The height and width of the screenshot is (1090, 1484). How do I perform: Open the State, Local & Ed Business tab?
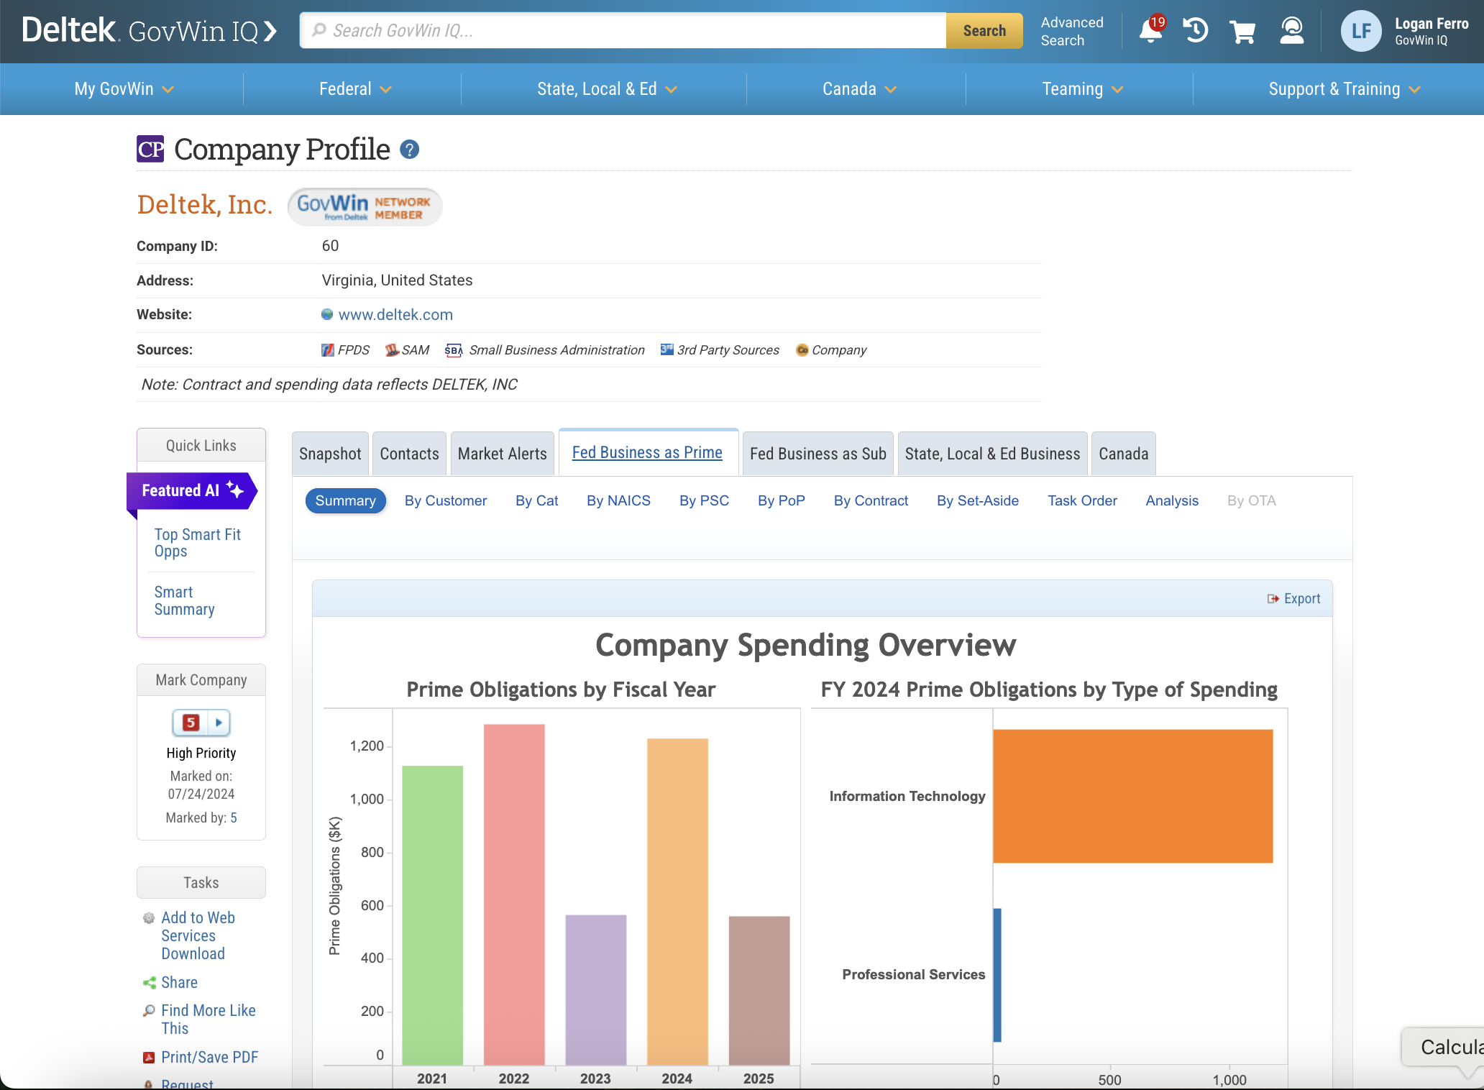pyautogui.click(x=992, y=454)
